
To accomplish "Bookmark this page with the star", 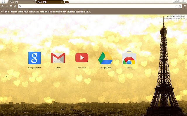I will point(180,6).
